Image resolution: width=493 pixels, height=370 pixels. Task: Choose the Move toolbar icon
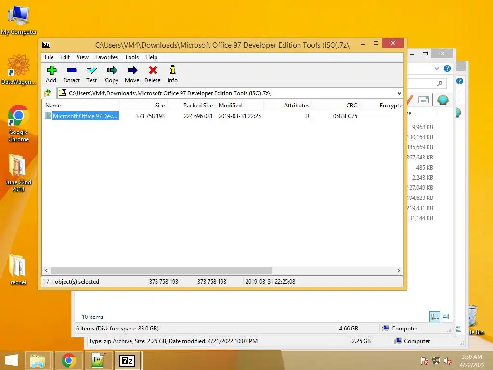coord(132,74)
